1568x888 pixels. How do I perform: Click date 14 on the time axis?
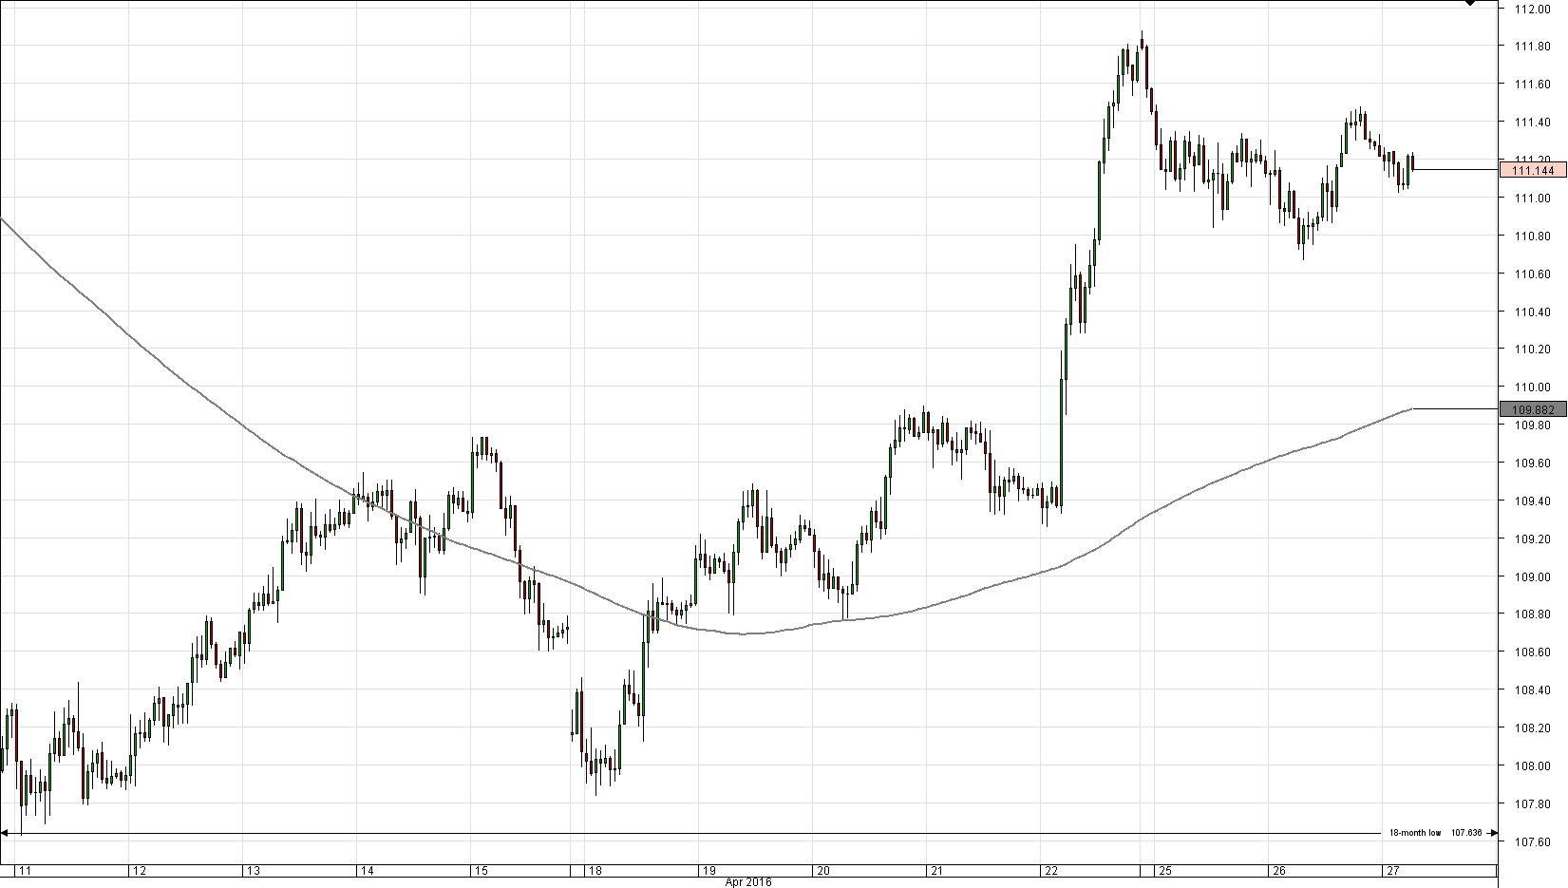(367, 871)
